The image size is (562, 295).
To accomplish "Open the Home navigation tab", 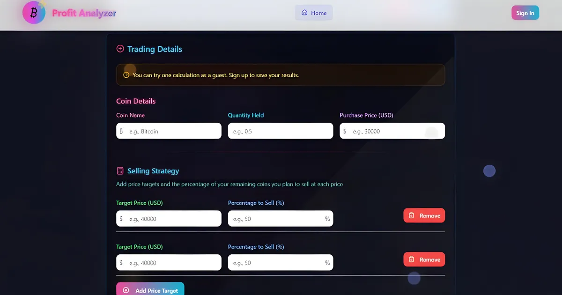I will 314,13.
